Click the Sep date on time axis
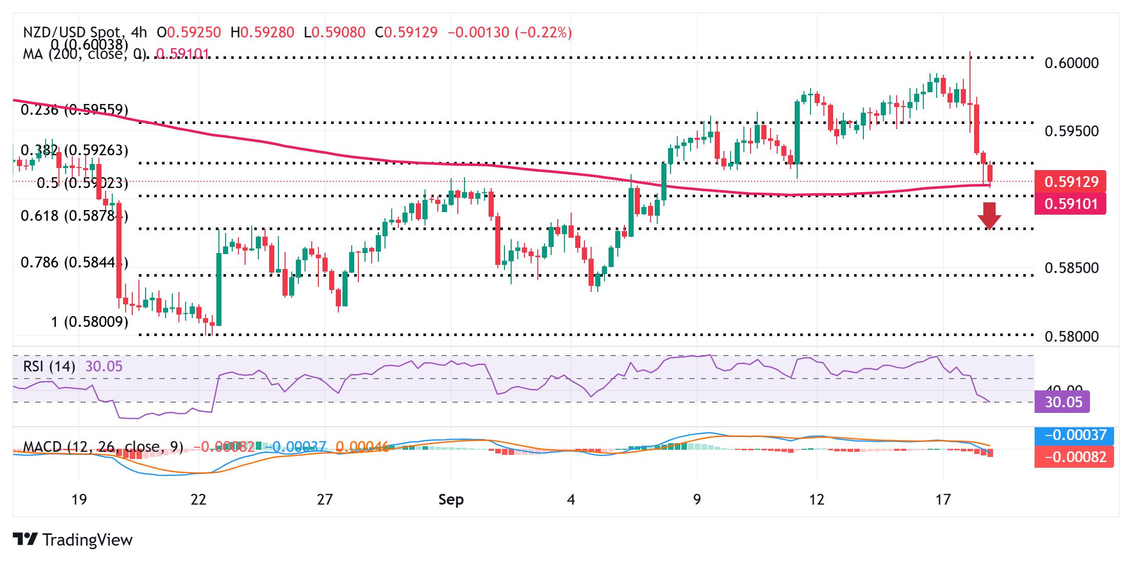 451,499
